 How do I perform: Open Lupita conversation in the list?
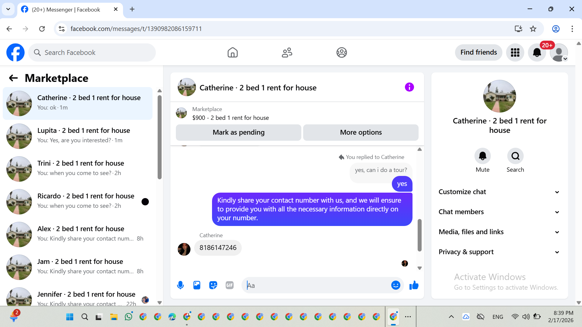(x=78, y=136)
